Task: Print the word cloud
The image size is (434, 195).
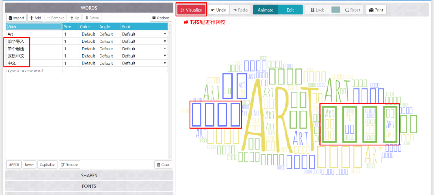Action: (376, 10)
